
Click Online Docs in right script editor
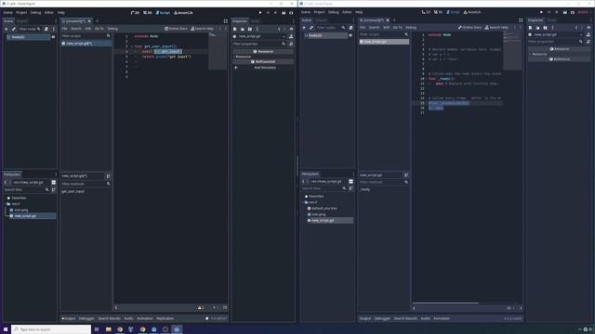point(469,27)
